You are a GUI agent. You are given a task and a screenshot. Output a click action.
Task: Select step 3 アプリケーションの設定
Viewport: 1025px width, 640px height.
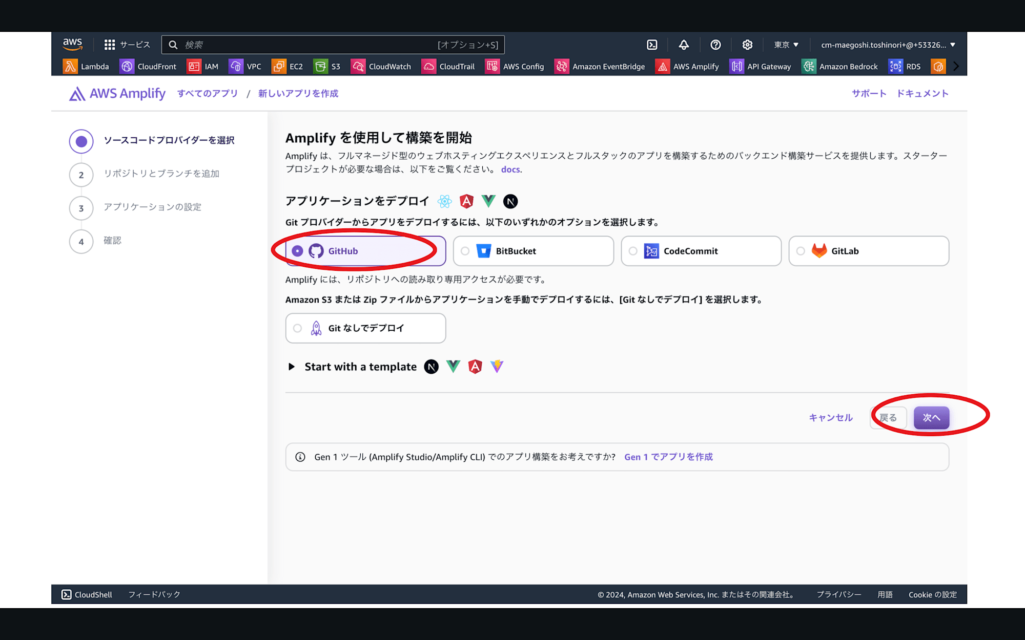tap(135, 207)
